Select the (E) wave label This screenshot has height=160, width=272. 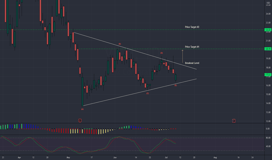[176, 86]
